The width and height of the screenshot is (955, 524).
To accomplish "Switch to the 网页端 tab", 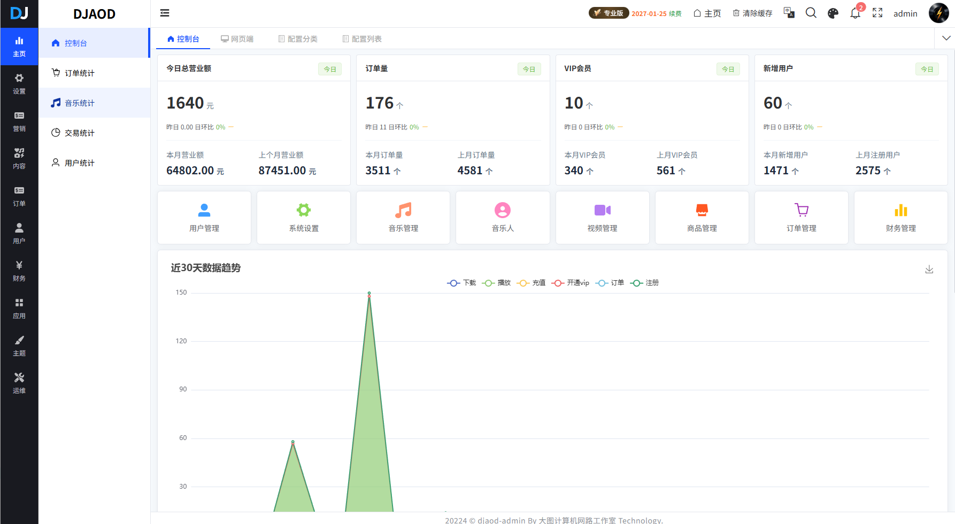I will pyautogui.click(x=237, y=38).
